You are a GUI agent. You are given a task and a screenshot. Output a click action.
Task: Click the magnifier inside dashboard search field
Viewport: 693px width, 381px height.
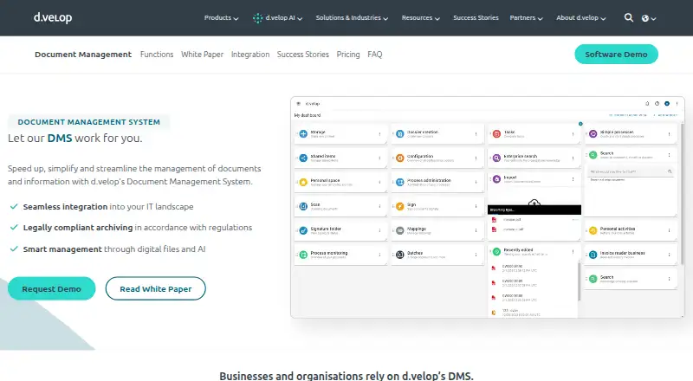pos(670,171)
